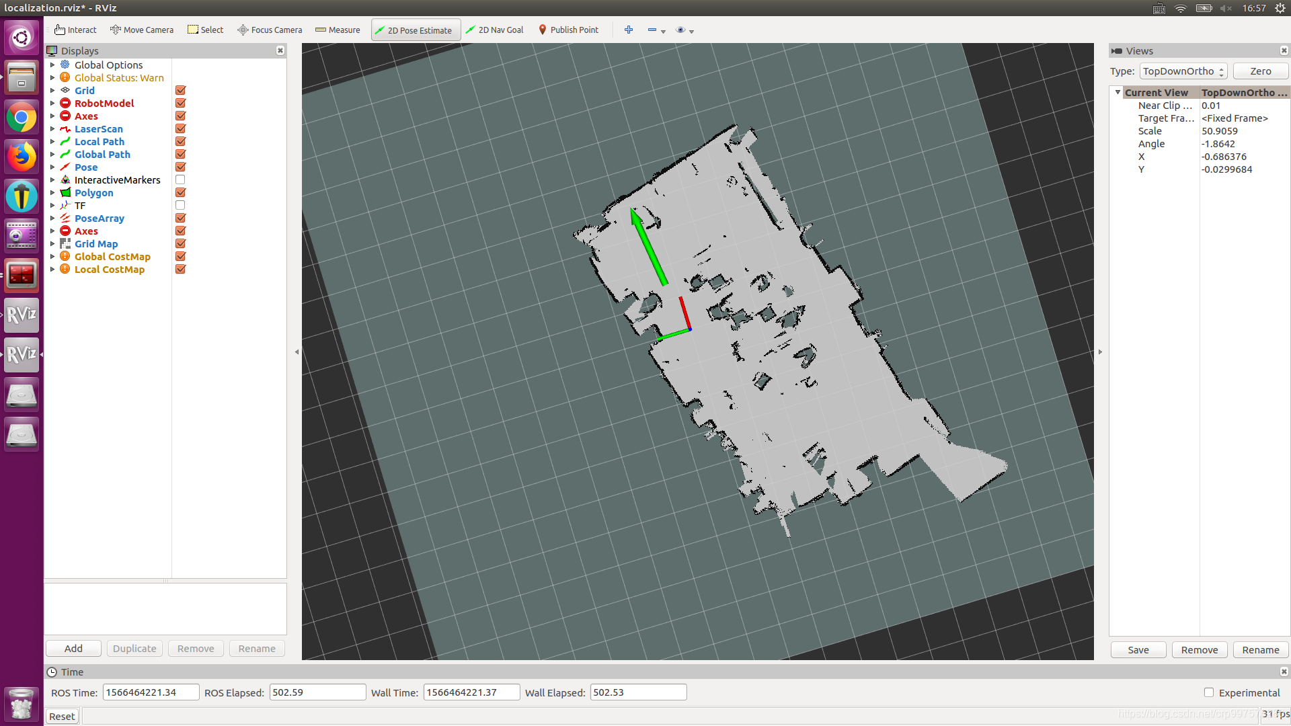Click Remove button in Views panel

[1199, 649]
